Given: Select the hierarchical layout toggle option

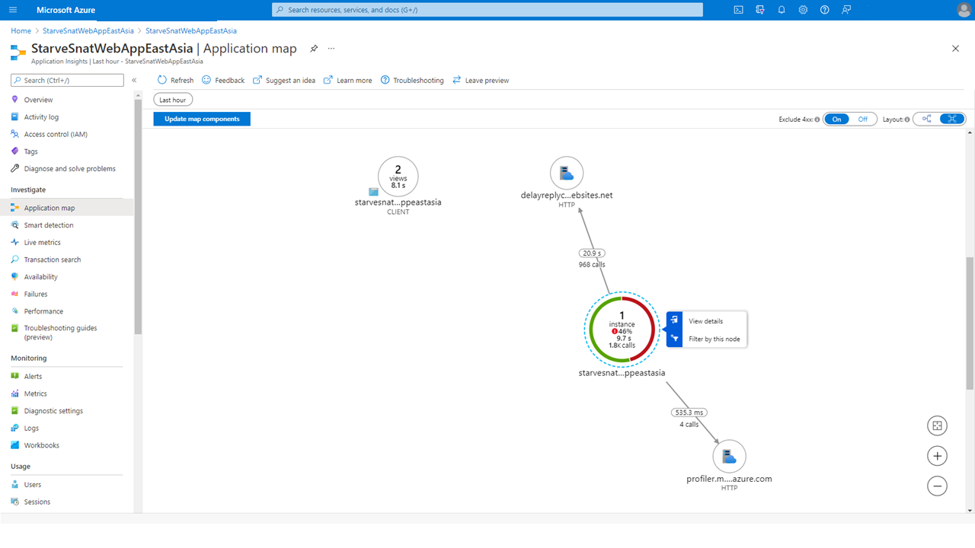Looking at the screenshot, I should 926,119.
